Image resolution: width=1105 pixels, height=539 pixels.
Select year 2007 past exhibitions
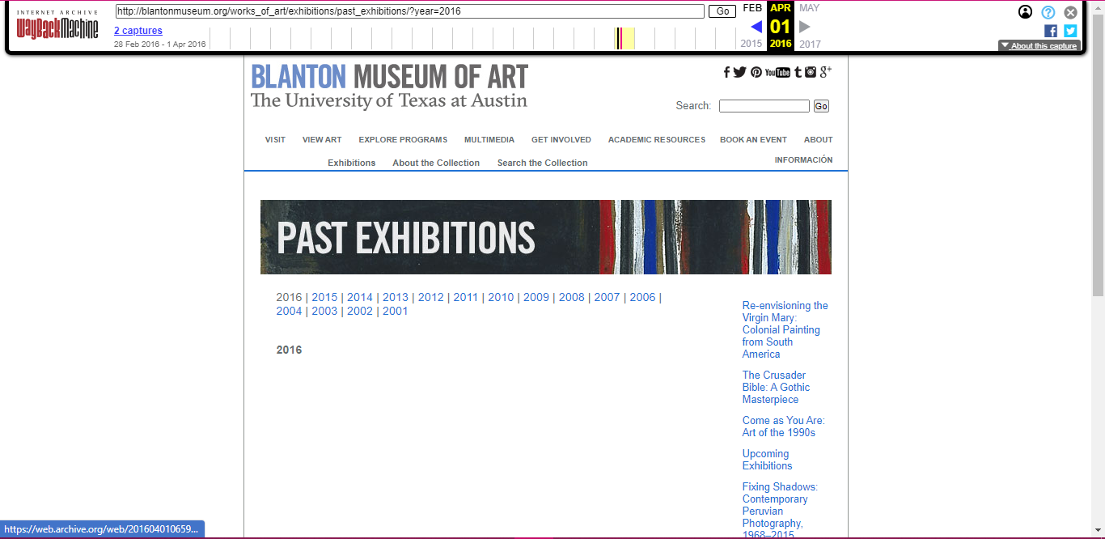pyautogui.click(x=607, y=297)
